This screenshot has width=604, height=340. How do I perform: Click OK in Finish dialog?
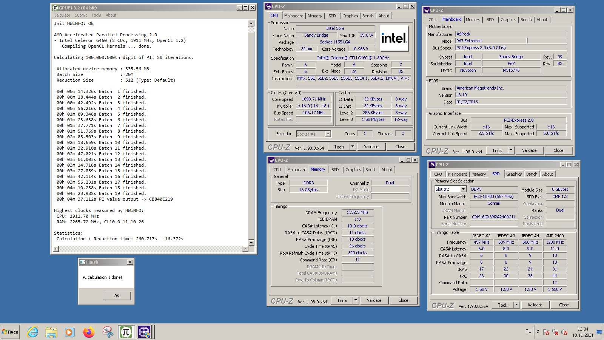pyautogui.click(x=117, y=296)
